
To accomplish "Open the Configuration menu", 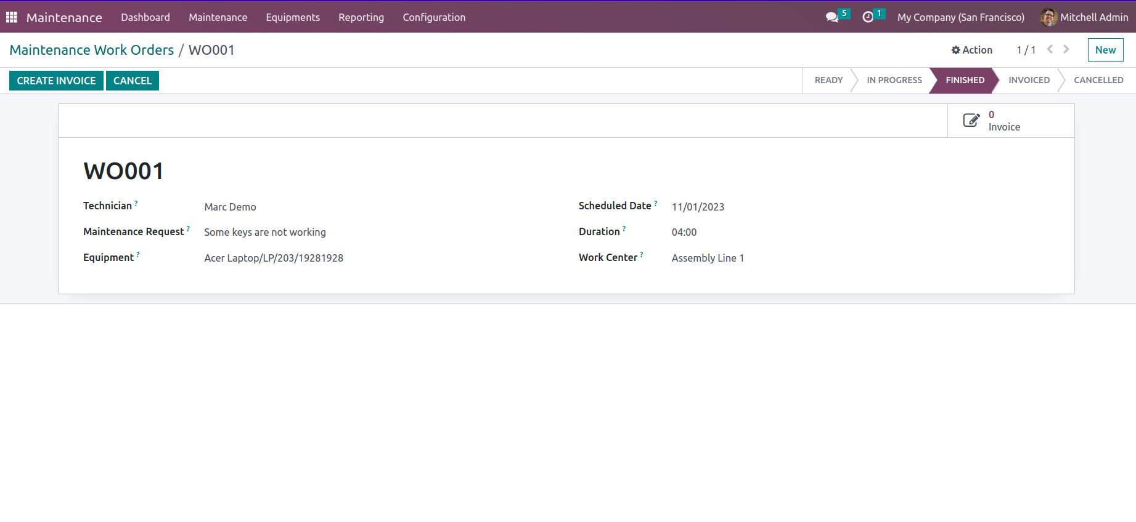I will (434, 17).
